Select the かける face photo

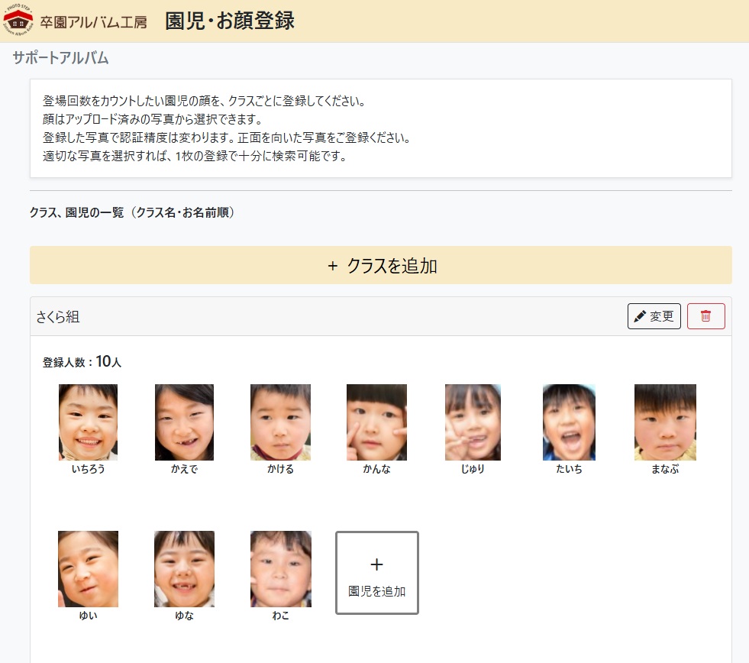[280, 422]
